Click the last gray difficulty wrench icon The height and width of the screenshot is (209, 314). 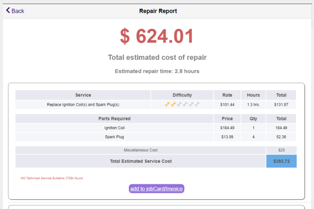(197, 104)
